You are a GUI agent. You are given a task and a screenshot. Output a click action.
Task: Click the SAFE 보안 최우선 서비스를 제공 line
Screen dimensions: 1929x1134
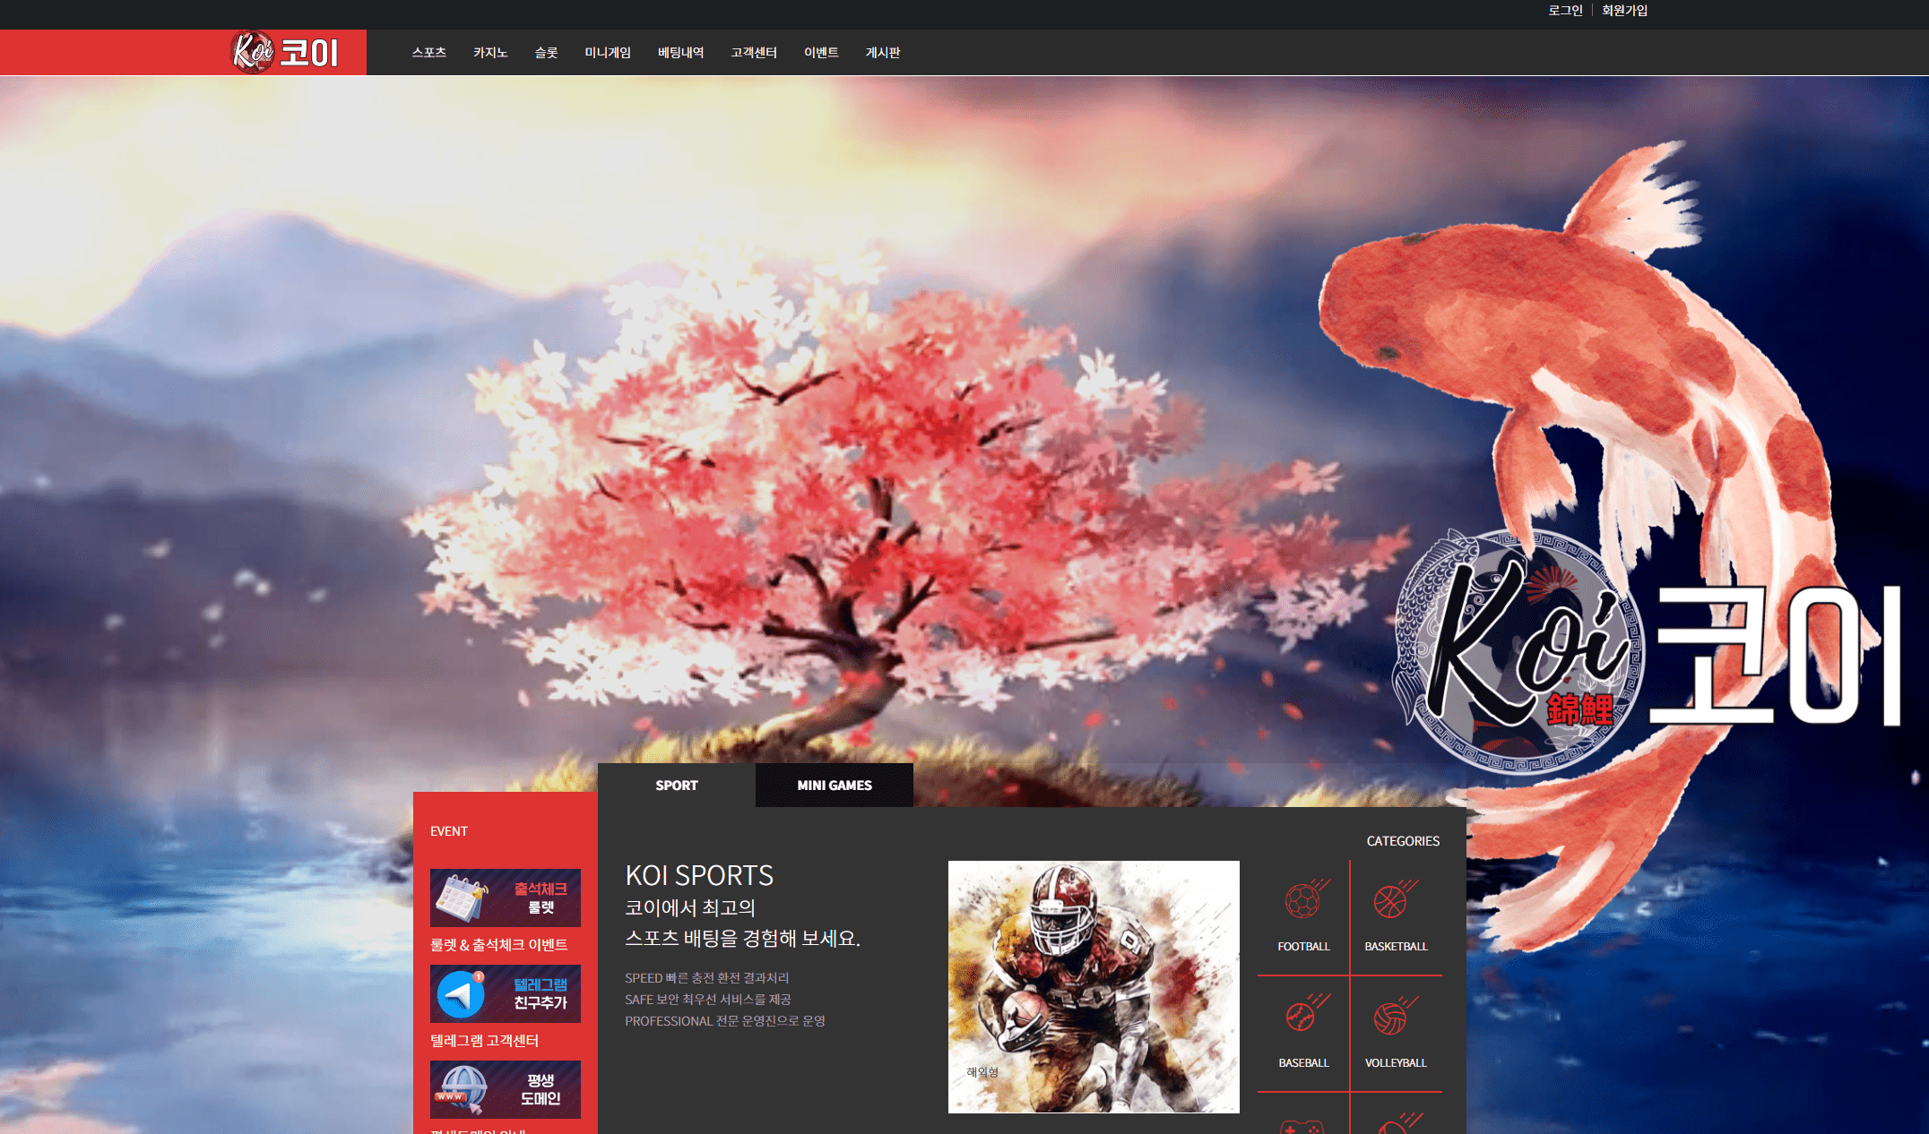[707, 1000]
